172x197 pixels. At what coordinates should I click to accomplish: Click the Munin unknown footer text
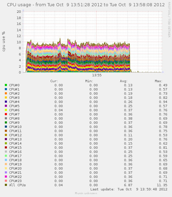pyautogui.click(x=86, y=193)
